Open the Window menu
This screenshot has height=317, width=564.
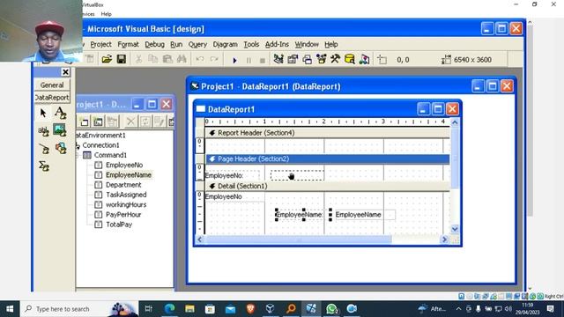307,44
